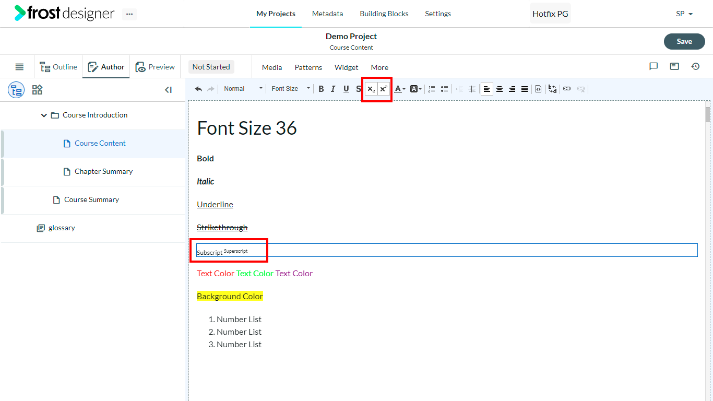Insert a numbered list

click(432, 89)
